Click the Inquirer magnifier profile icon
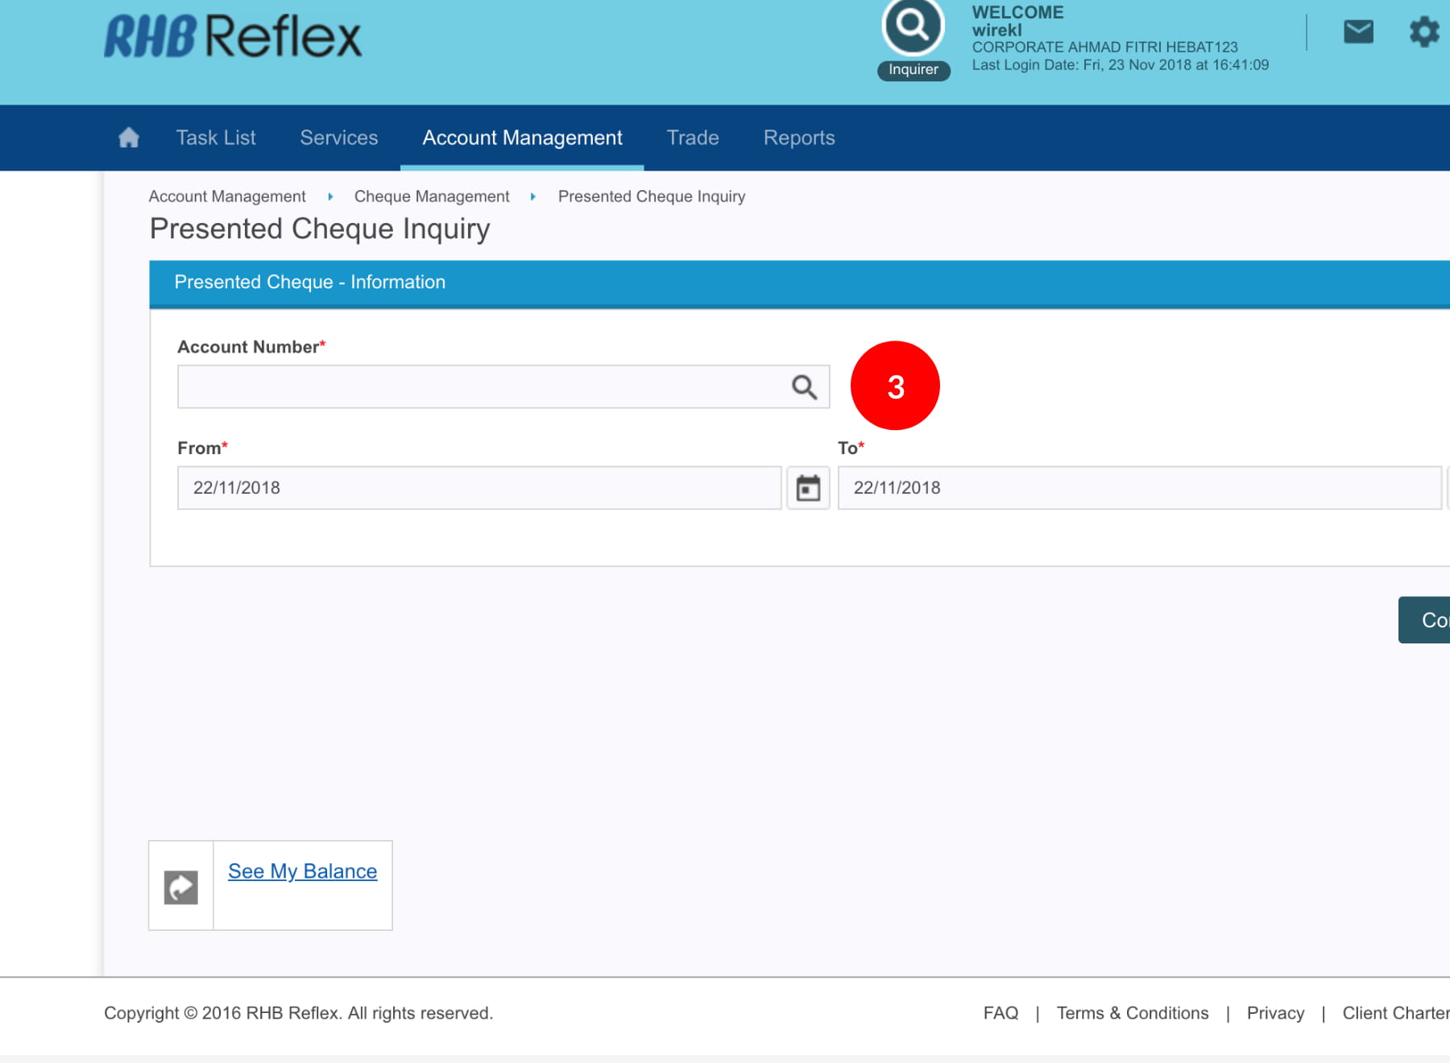 [x=913, y=28]
